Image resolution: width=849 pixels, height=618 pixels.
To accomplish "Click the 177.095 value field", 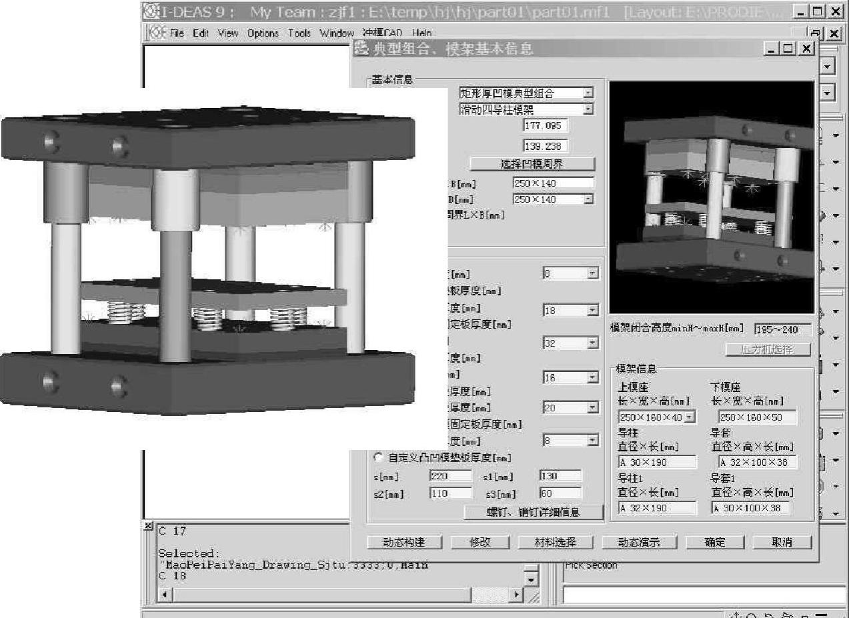I will (x=545, y=125).
